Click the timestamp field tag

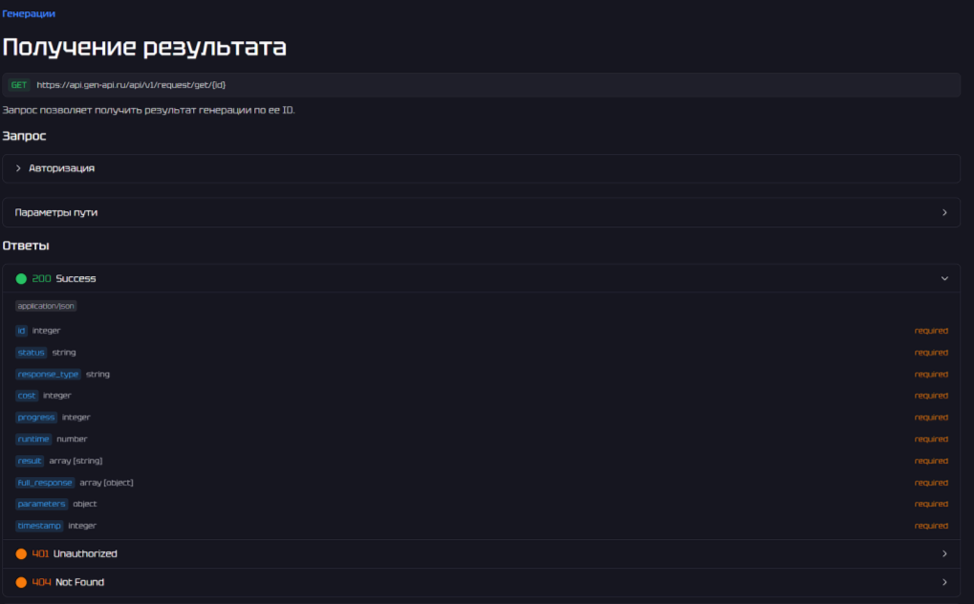39,526
